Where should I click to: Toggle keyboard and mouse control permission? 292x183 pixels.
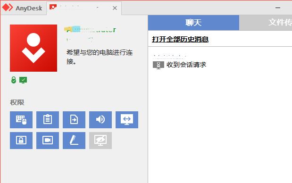[x=21, y=120]
